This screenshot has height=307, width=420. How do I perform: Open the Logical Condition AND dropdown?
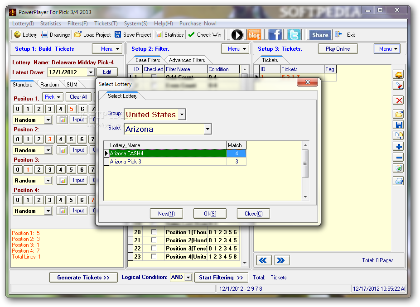coord(188,277)
